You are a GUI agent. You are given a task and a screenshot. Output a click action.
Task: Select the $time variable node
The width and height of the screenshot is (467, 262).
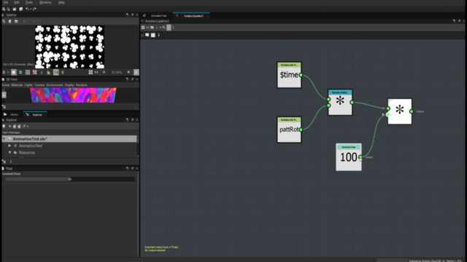coord(289,75)
